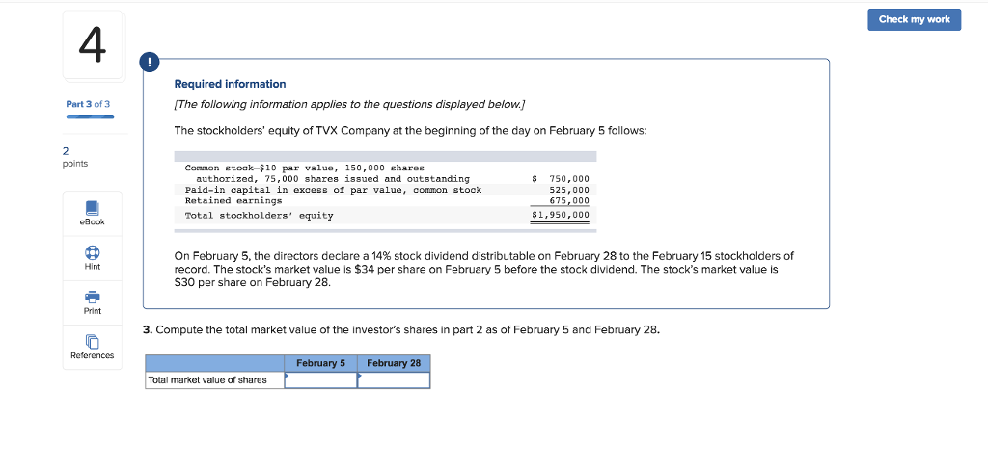The width and height of the screenshot is (988, 469).
Task: Click the Total stockholders' equity row label
Action: [x=259, y=216]
